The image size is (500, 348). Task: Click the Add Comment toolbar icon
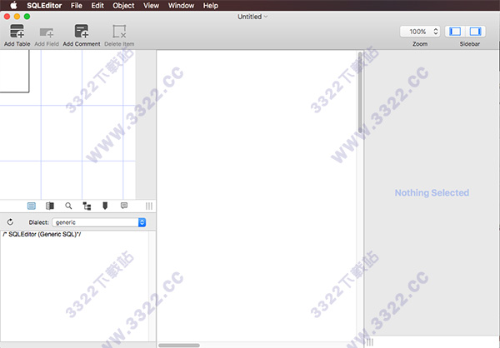tap(82, 32)
